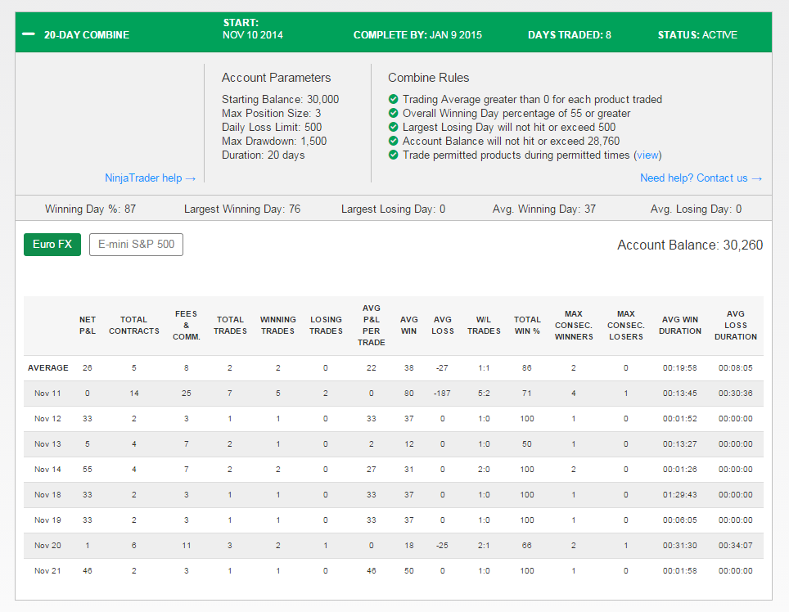Click the Combine Rules heading

coord(429,78)
